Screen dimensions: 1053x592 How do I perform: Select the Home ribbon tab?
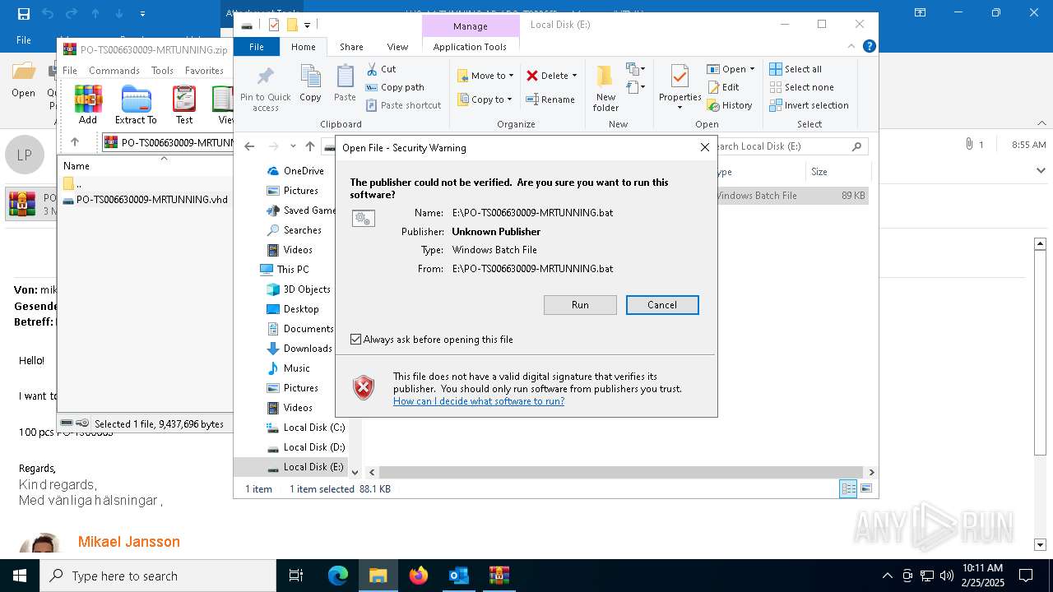point(304,47)
